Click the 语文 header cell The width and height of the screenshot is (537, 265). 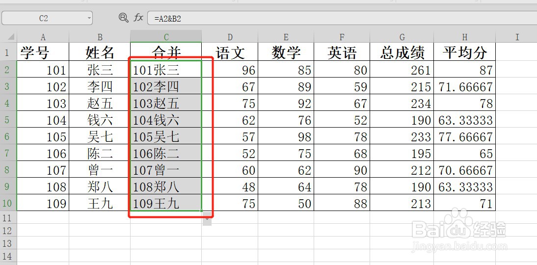(x=230, y=52)
